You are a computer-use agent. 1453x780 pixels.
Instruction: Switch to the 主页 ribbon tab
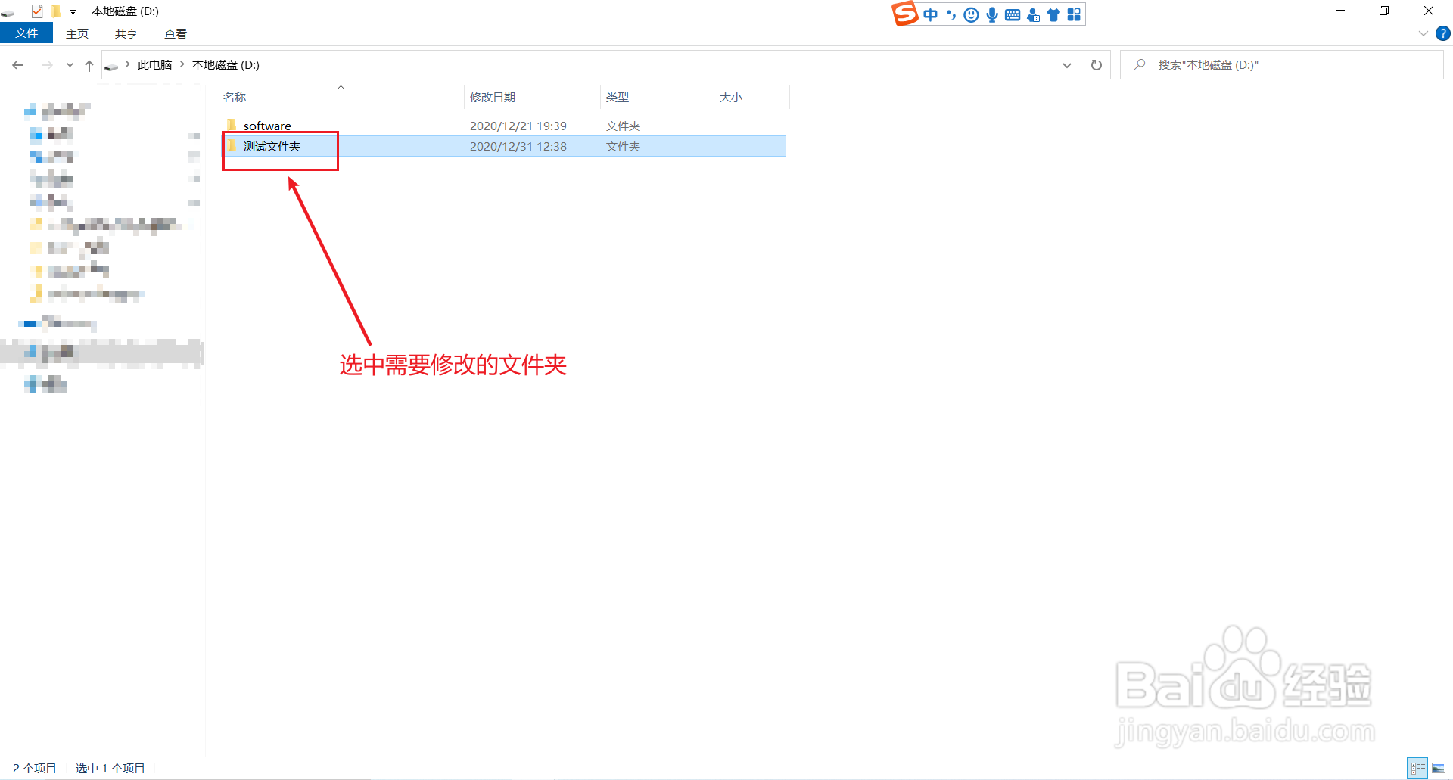coord(77,33)
